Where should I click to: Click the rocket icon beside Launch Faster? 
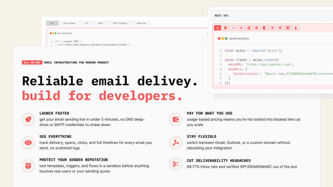(28, 119)
